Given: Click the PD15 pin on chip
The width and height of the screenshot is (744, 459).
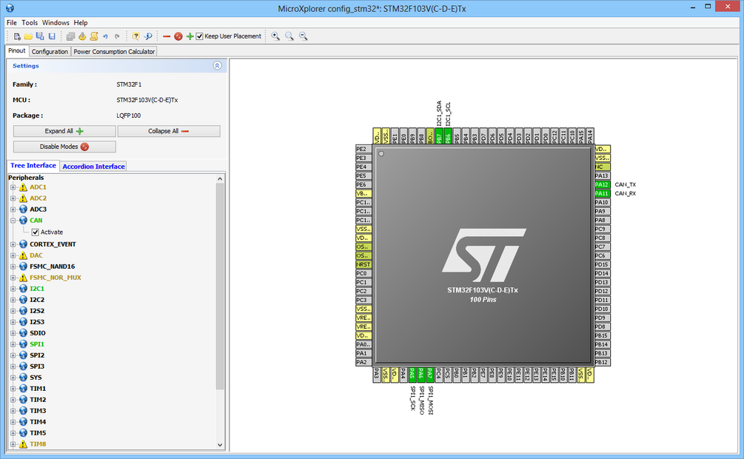Looking at the screenshot, I should [x=602, y=264].
